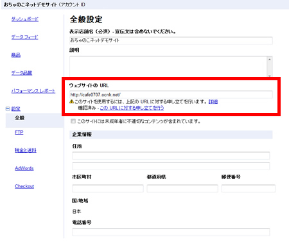
Task: Go to the 商品 page
Action: [16, 55]
